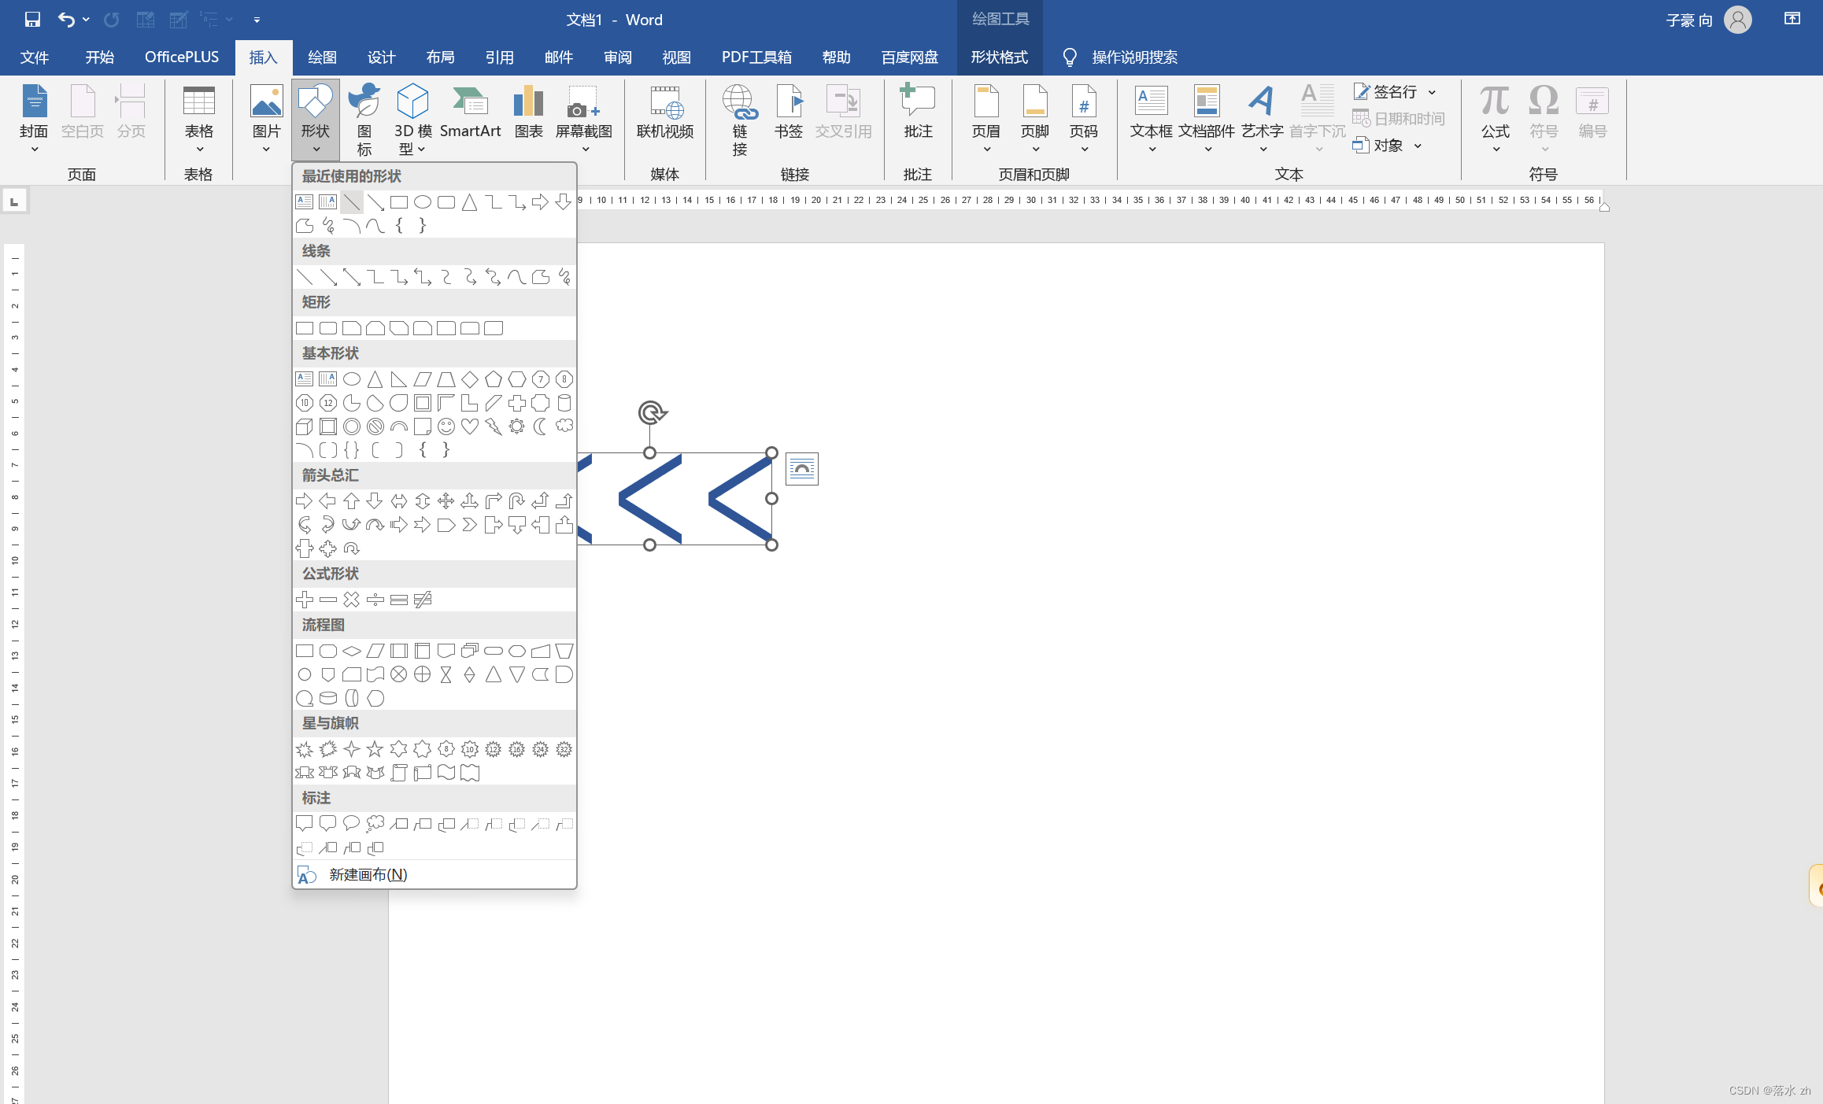Screen dimensions: 1823x1104
Task: Click the 操作说明搜索 search field
Action: (x=1133, y=57)
